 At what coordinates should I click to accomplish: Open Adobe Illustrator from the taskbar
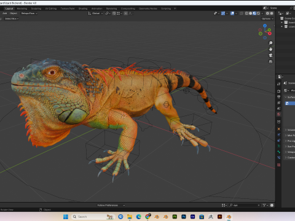tap(219, 217)
